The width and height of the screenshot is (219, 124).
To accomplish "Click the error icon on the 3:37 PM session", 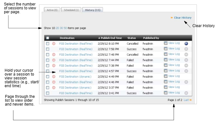I will (54, 88).
